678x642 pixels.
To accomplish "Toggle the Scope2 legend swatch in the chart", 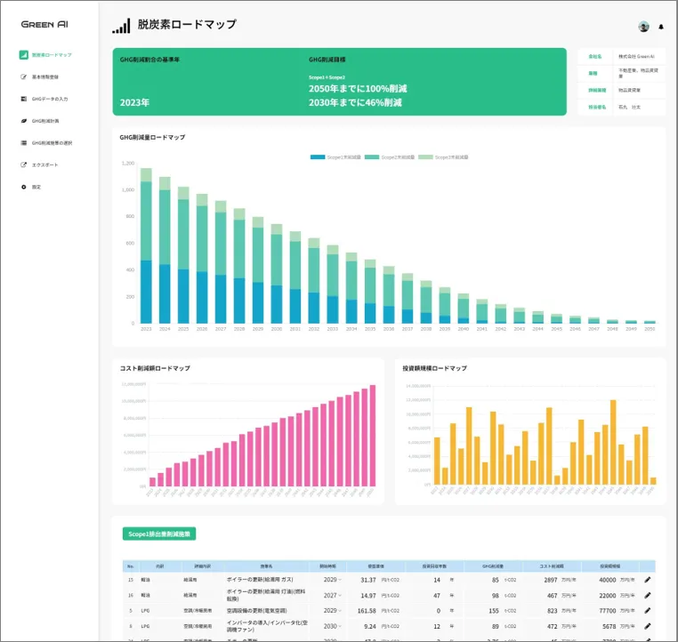I will click(372, 157).
